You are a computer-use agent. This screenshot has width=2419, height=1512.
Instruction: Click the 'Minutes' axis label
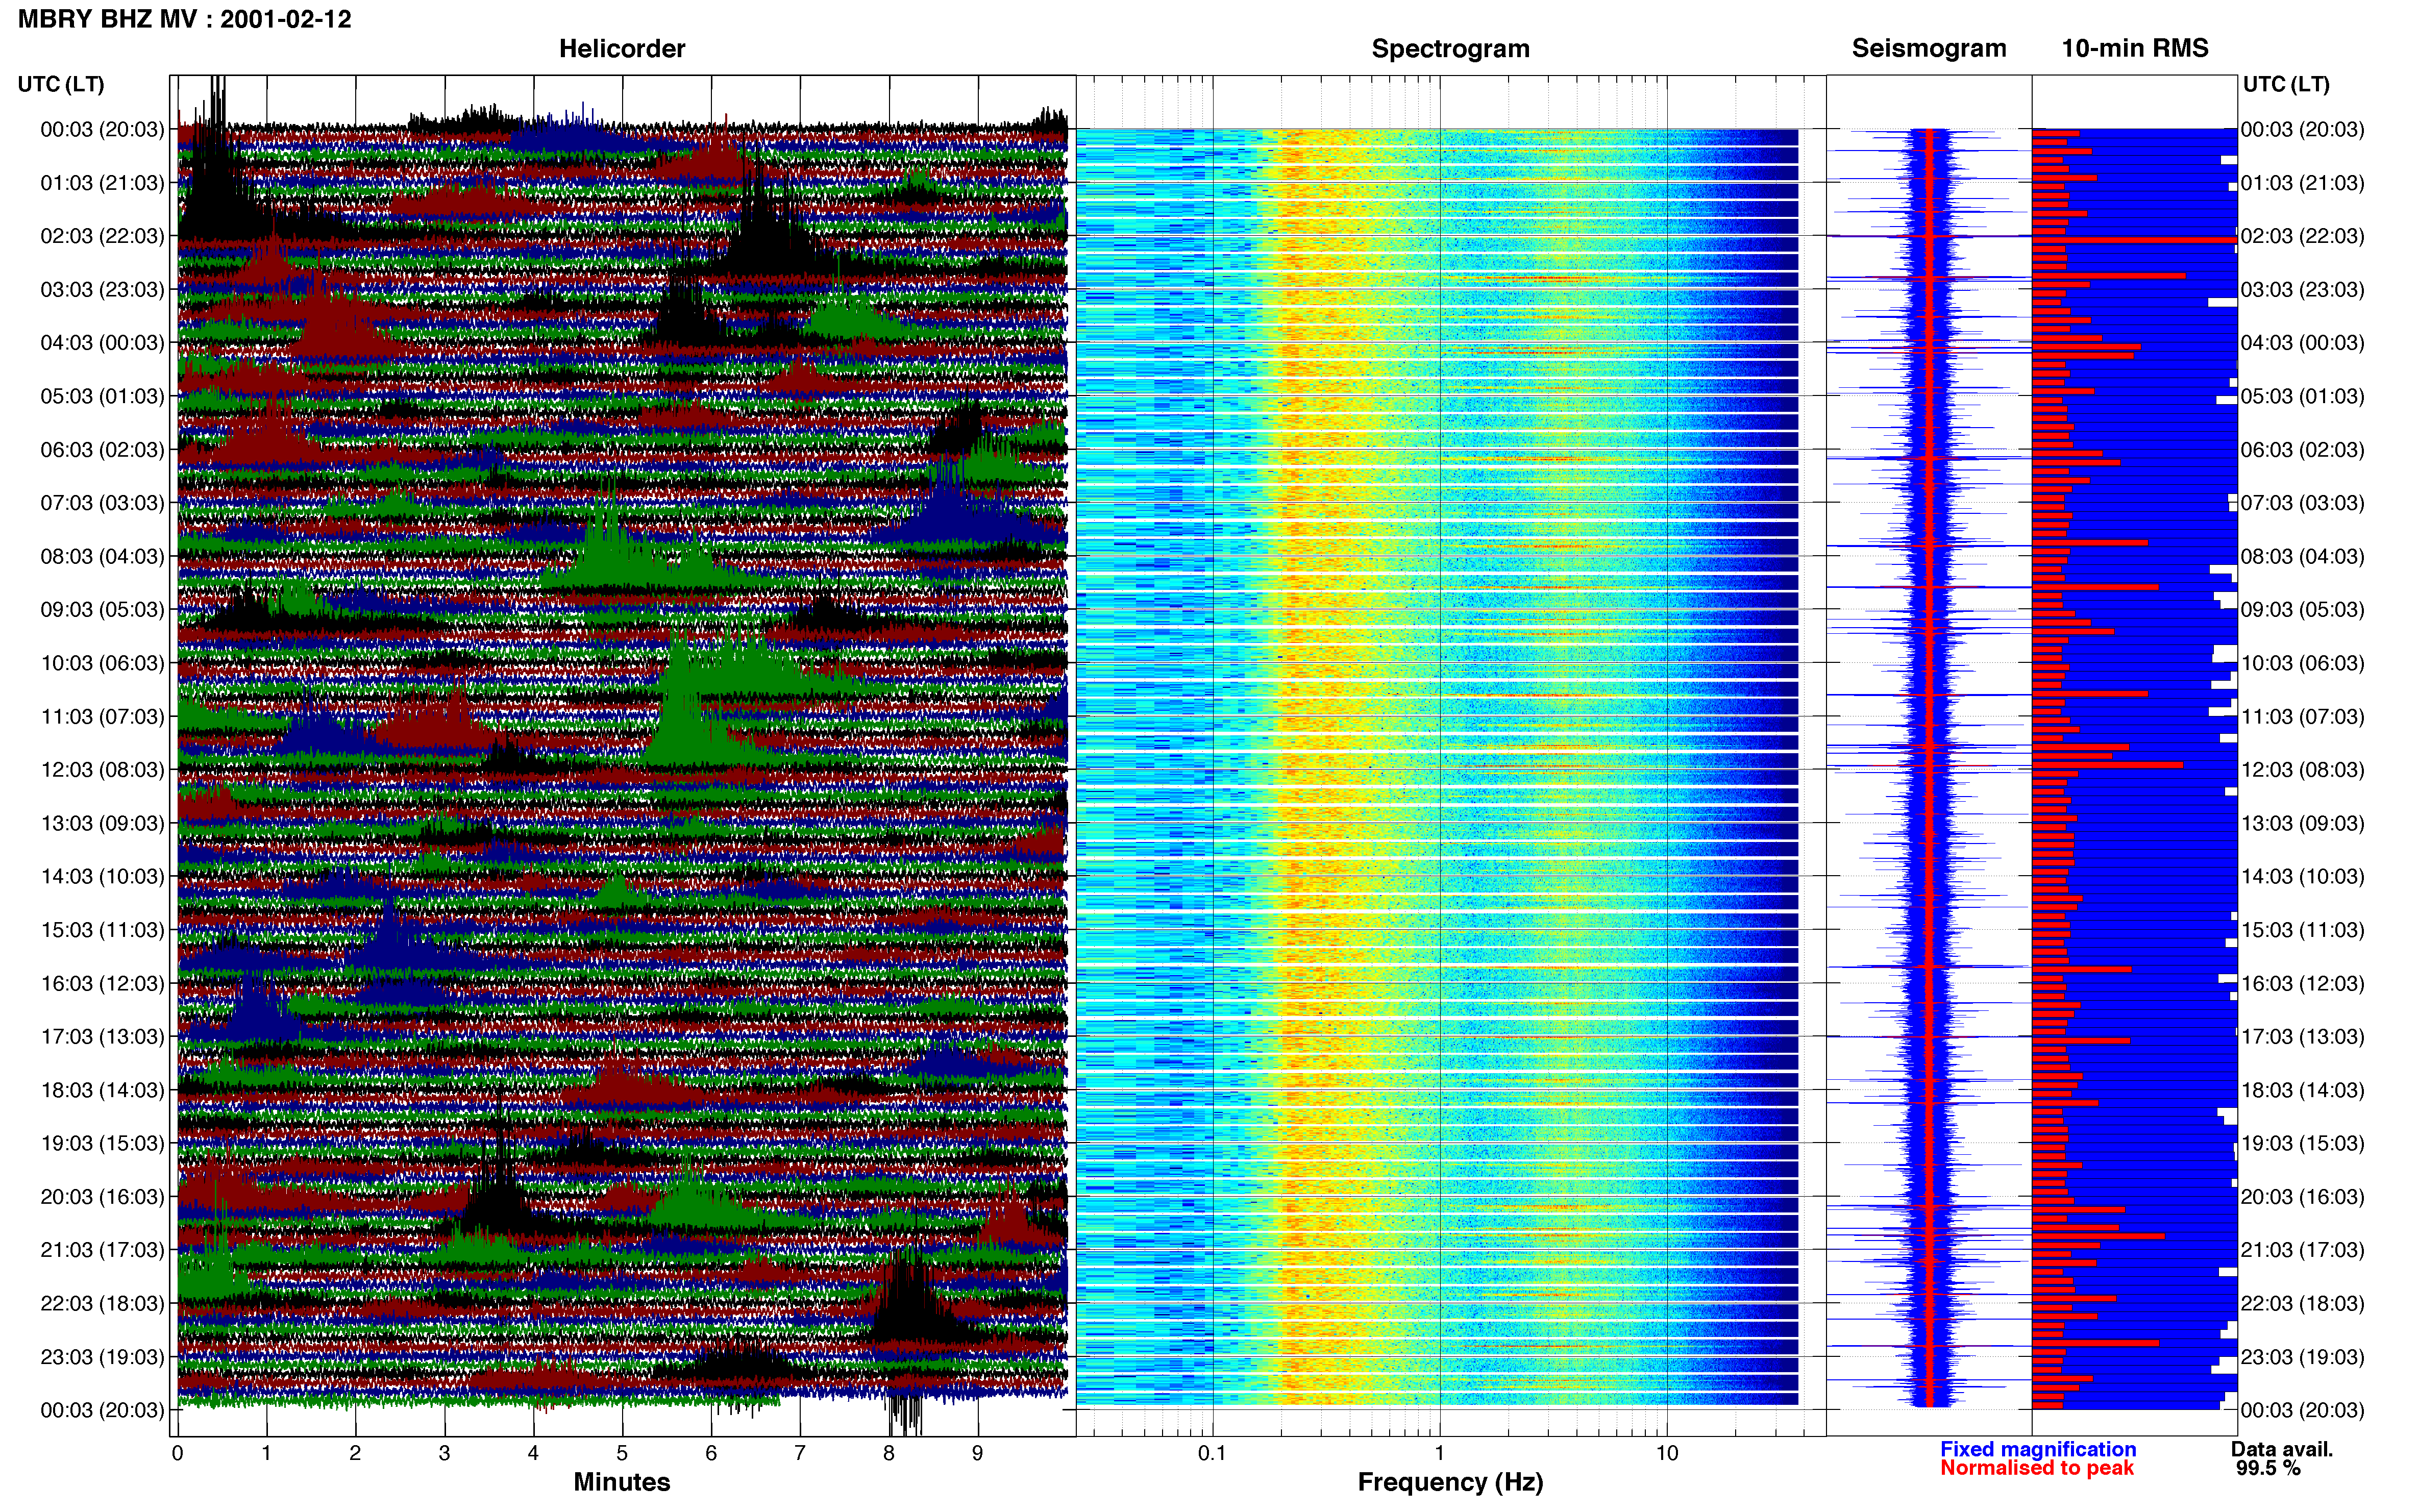click(621, 1482)
